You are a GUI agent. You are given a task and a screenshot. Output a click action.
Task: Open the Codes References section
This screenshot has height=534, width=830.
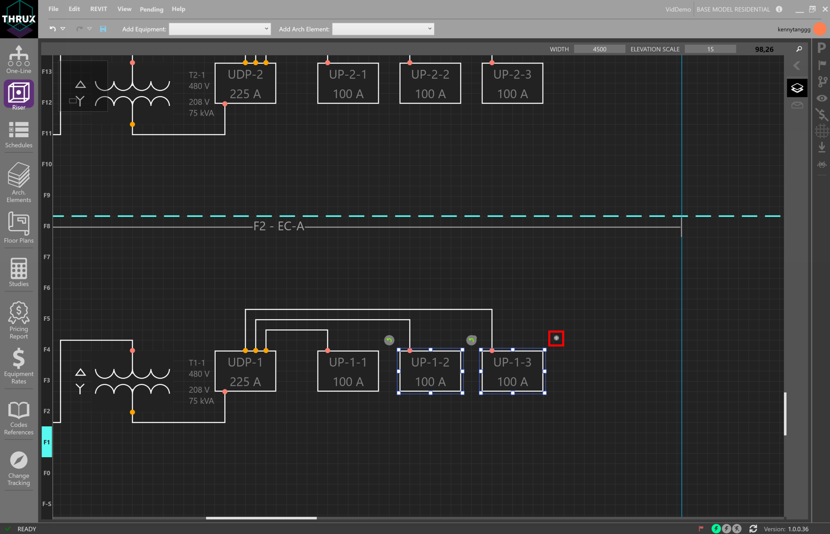pos(18,417)
